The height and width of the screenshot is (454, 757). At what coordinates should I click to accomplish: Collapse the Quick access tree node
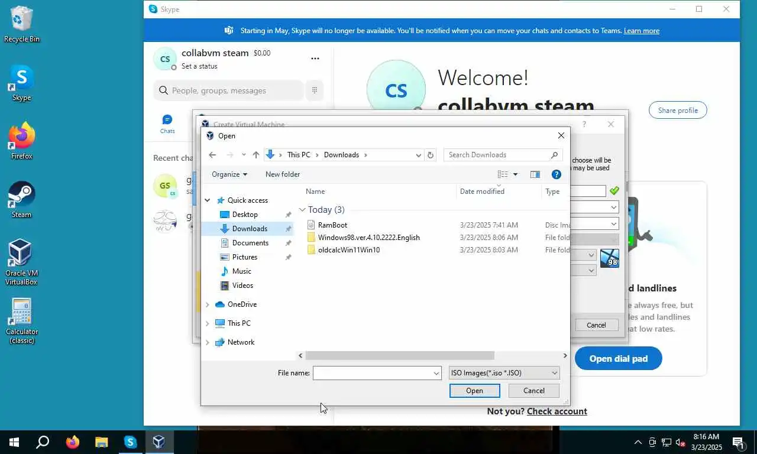[208, 200]
